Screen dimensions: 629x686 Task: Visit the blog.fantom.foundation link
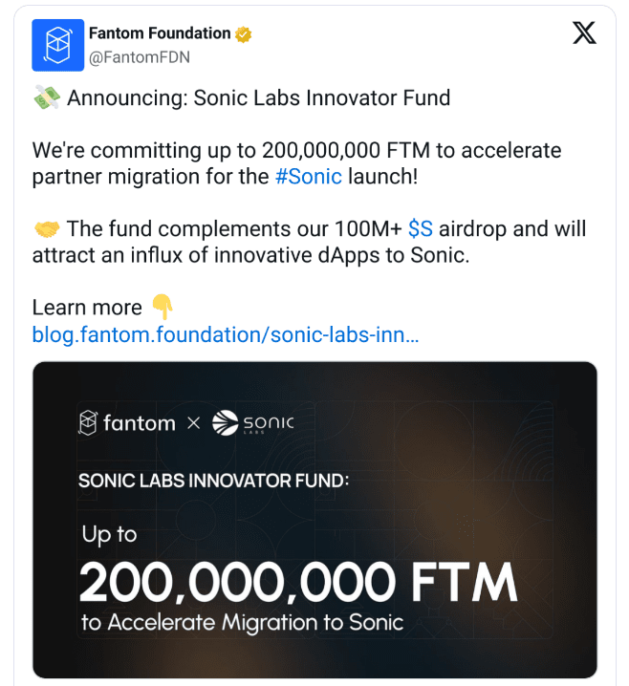(x=225, y=335)
